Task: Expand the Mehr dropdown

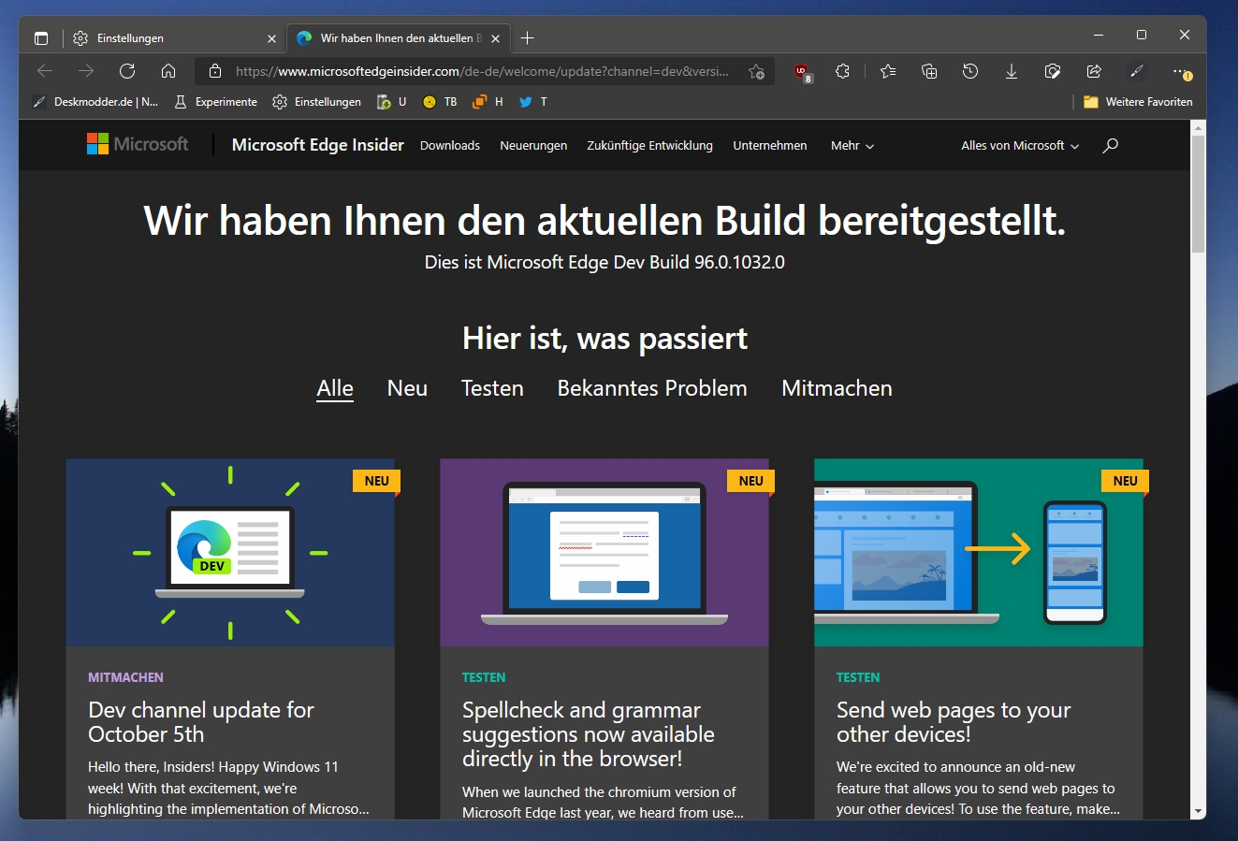Action: [x=852, y=146]
